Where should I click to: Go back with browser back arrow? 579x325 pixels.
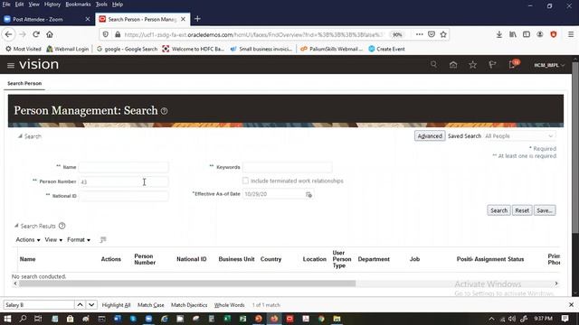click(x=8, y=34)
